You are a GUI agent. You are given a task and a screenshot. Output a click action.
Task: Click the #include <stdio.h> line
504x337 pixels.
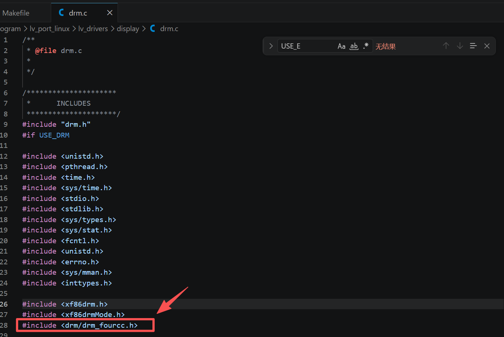[60, 198]
